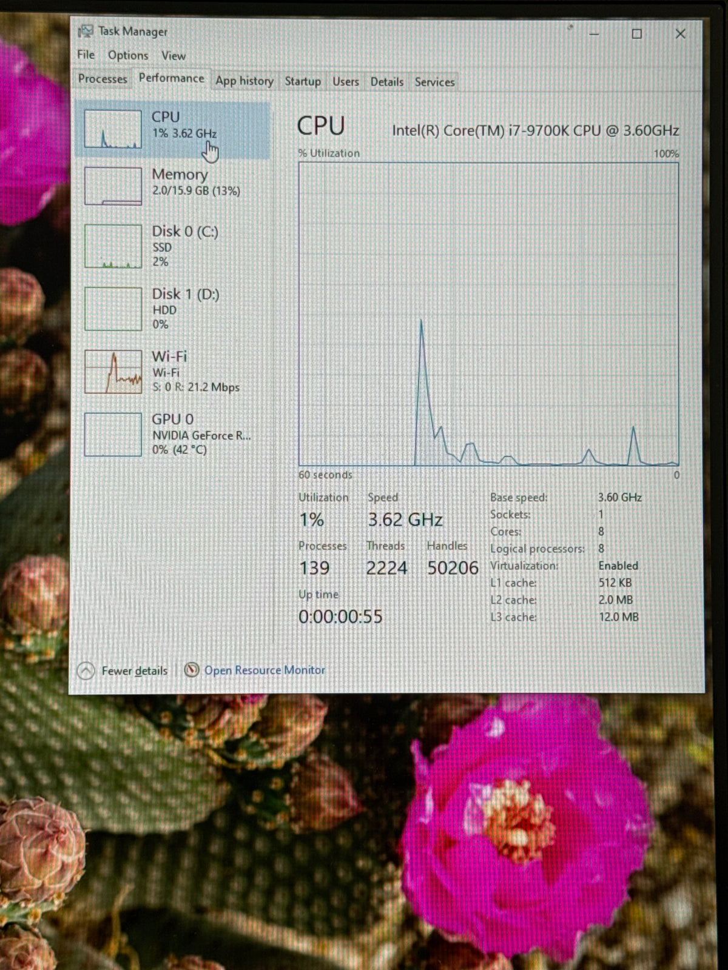Screen dimensions: 728x970
Task: Maximize the Task Manager window
Action: click(636, 34)
